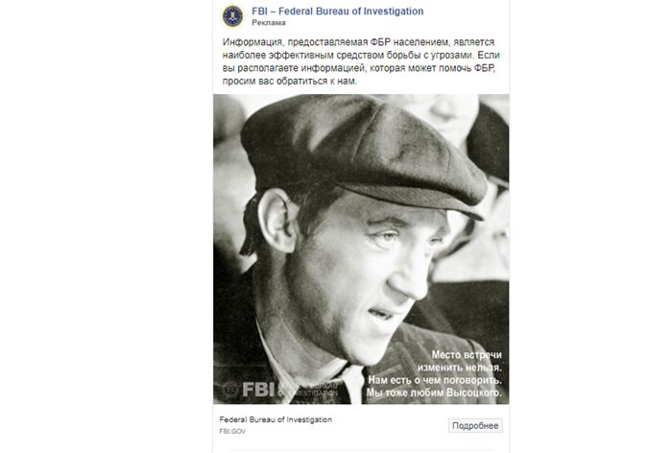Click post text line starting with Информация
The image size is (672, 453).
tap(358, 42)
